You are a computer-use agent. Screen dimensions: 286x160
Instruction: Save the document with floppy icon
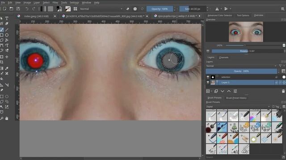pos(18,9)
